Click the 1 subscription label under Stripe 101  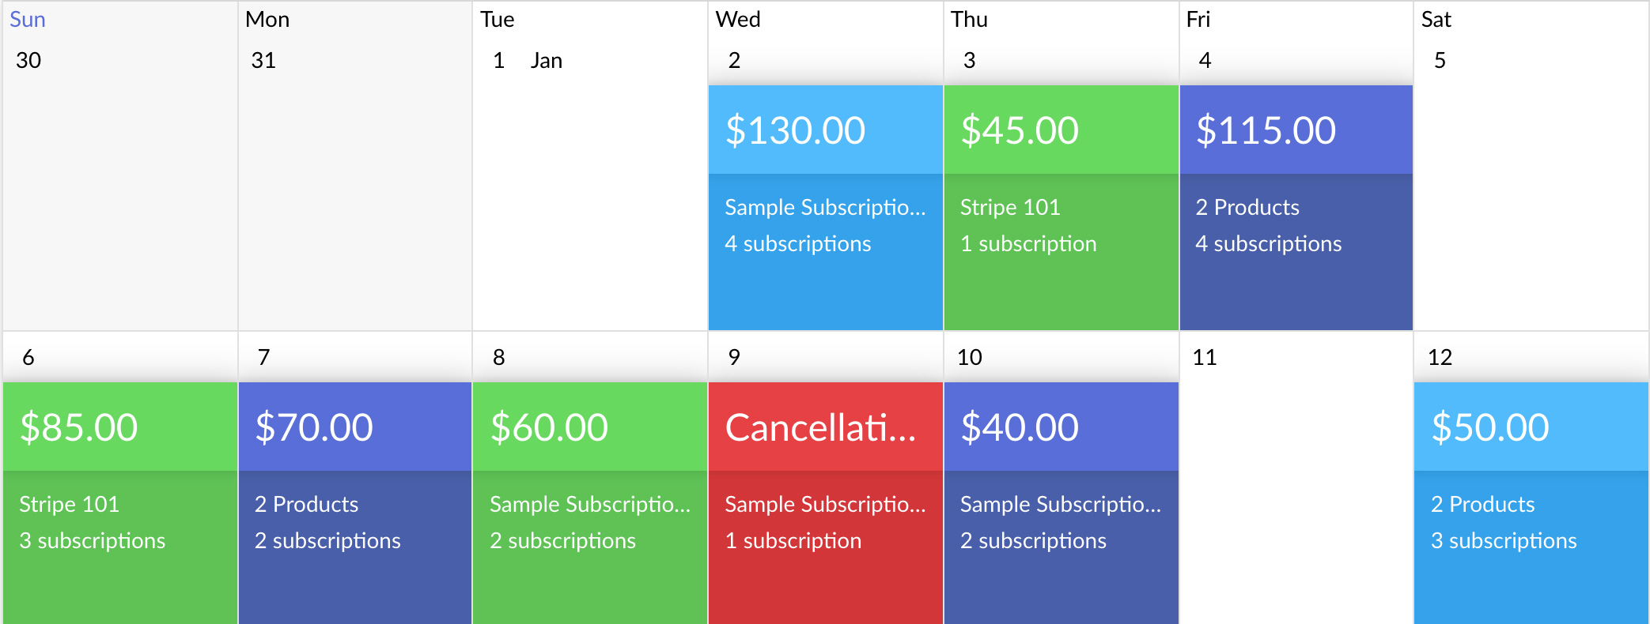pos(1029,243)
